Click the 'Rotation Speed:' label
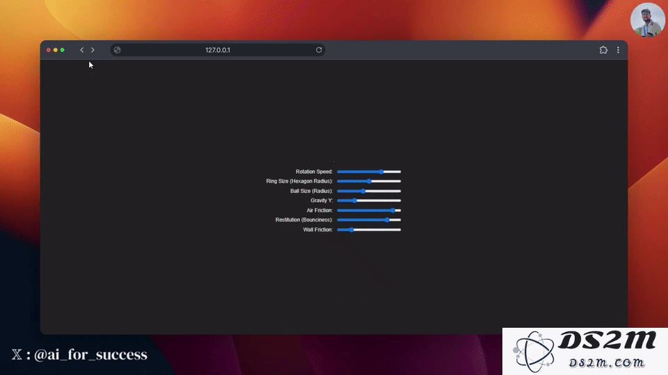Viewport: 668px width, 375px height. [314, 172]
